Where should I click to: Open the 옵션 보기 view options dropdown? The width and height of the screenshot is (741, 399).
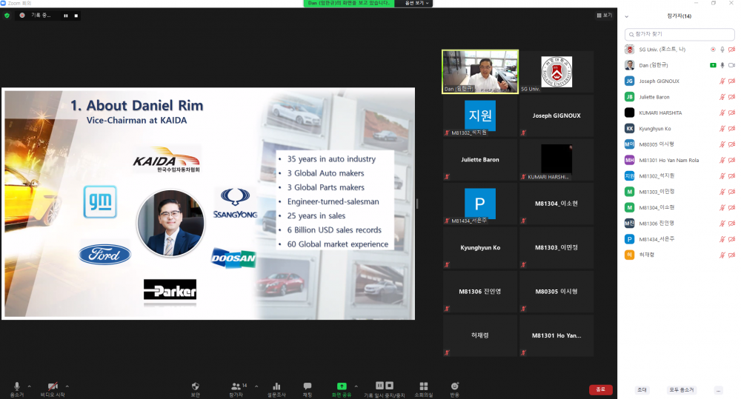point(417,3)
